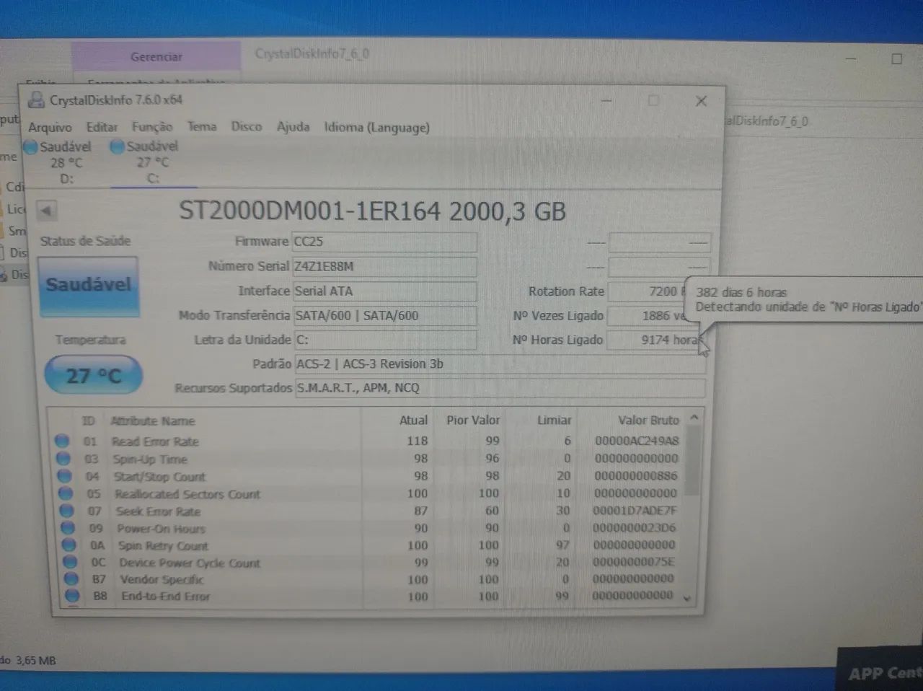Click the Saudável health status button
The width and height of the screenshot is (923, 691).
pos(88,286)
